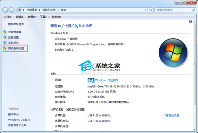Expand arrow after 系统和安全 breadcrumb
This screenshot has height=133, width=198.
point(58,10)
